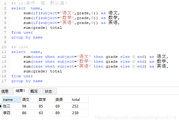Click the 'from user' text on line 7
Image resolution: width=179 pixels, height=123 pixels.
click(22, 32)
